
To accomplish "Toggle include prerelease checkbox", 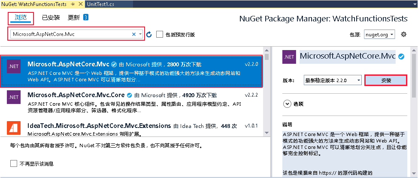I will [x=159, y=34].
